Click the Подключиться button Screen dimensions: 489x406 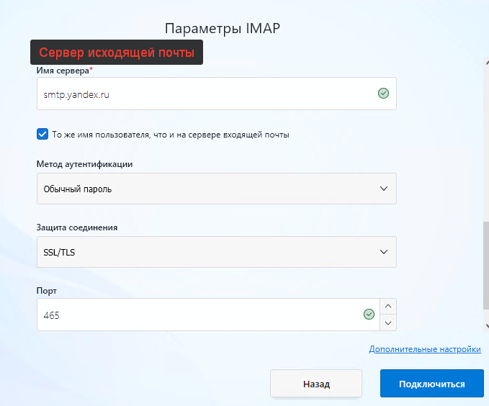[x=431, y=384]
